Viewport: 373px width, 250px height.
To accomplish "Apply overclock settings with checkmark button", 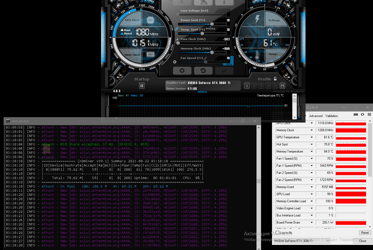I will pyautogui.click(x=224, y=71).
